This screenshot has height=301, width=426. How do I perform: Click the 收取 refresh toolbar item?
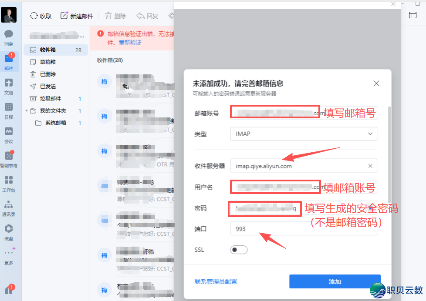40,16
